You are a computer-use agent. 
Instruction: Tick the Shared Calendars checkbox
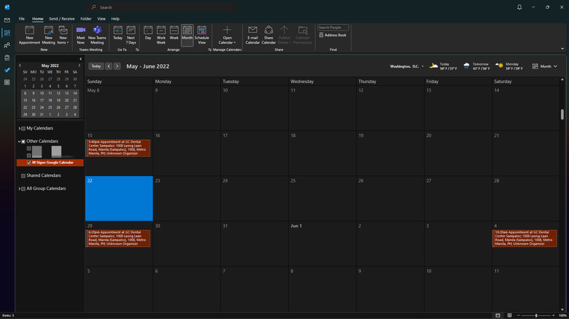point(23,176)
